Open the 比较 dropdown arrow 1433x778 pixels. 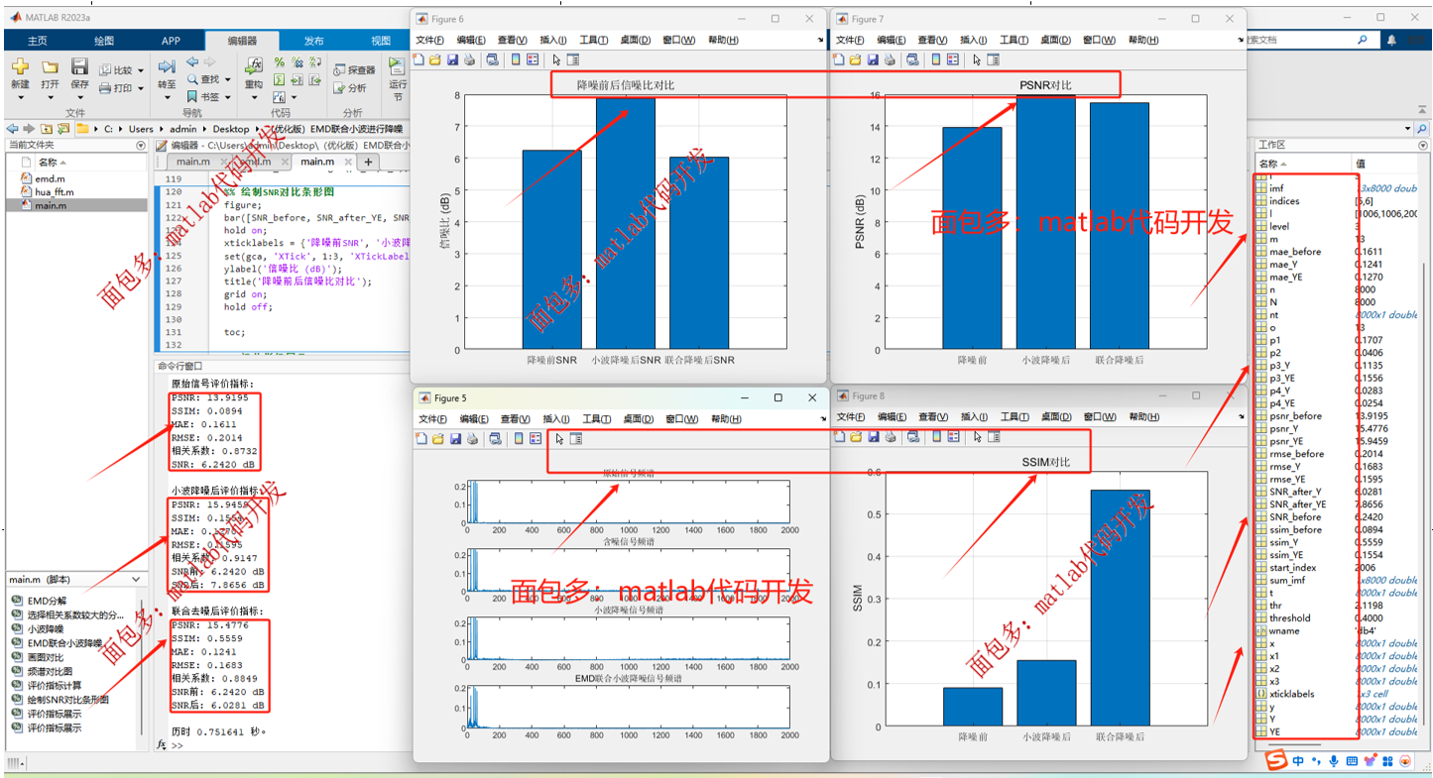141,70
